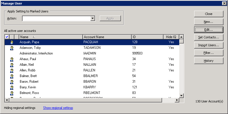Click the user icon beside Allain, Neil
The height and width of the screenshot is (114, 228).
(x=12, y=65)
